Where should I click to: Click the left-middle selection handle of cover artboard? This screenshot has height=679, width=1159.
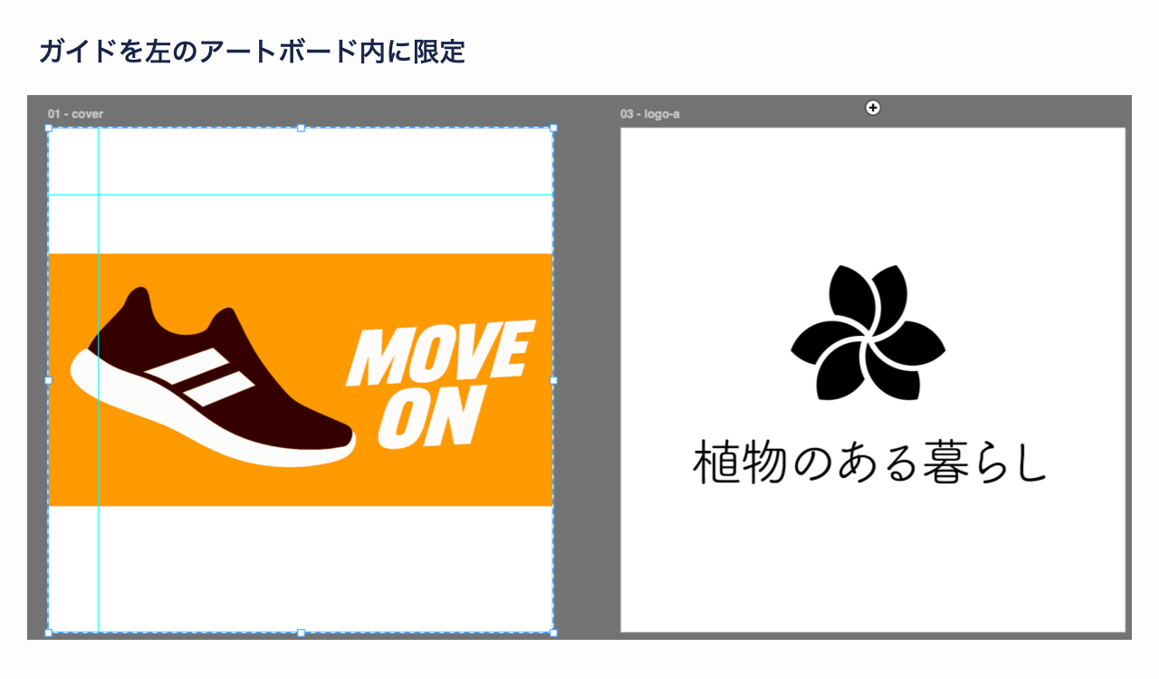(x=48, y=380)
